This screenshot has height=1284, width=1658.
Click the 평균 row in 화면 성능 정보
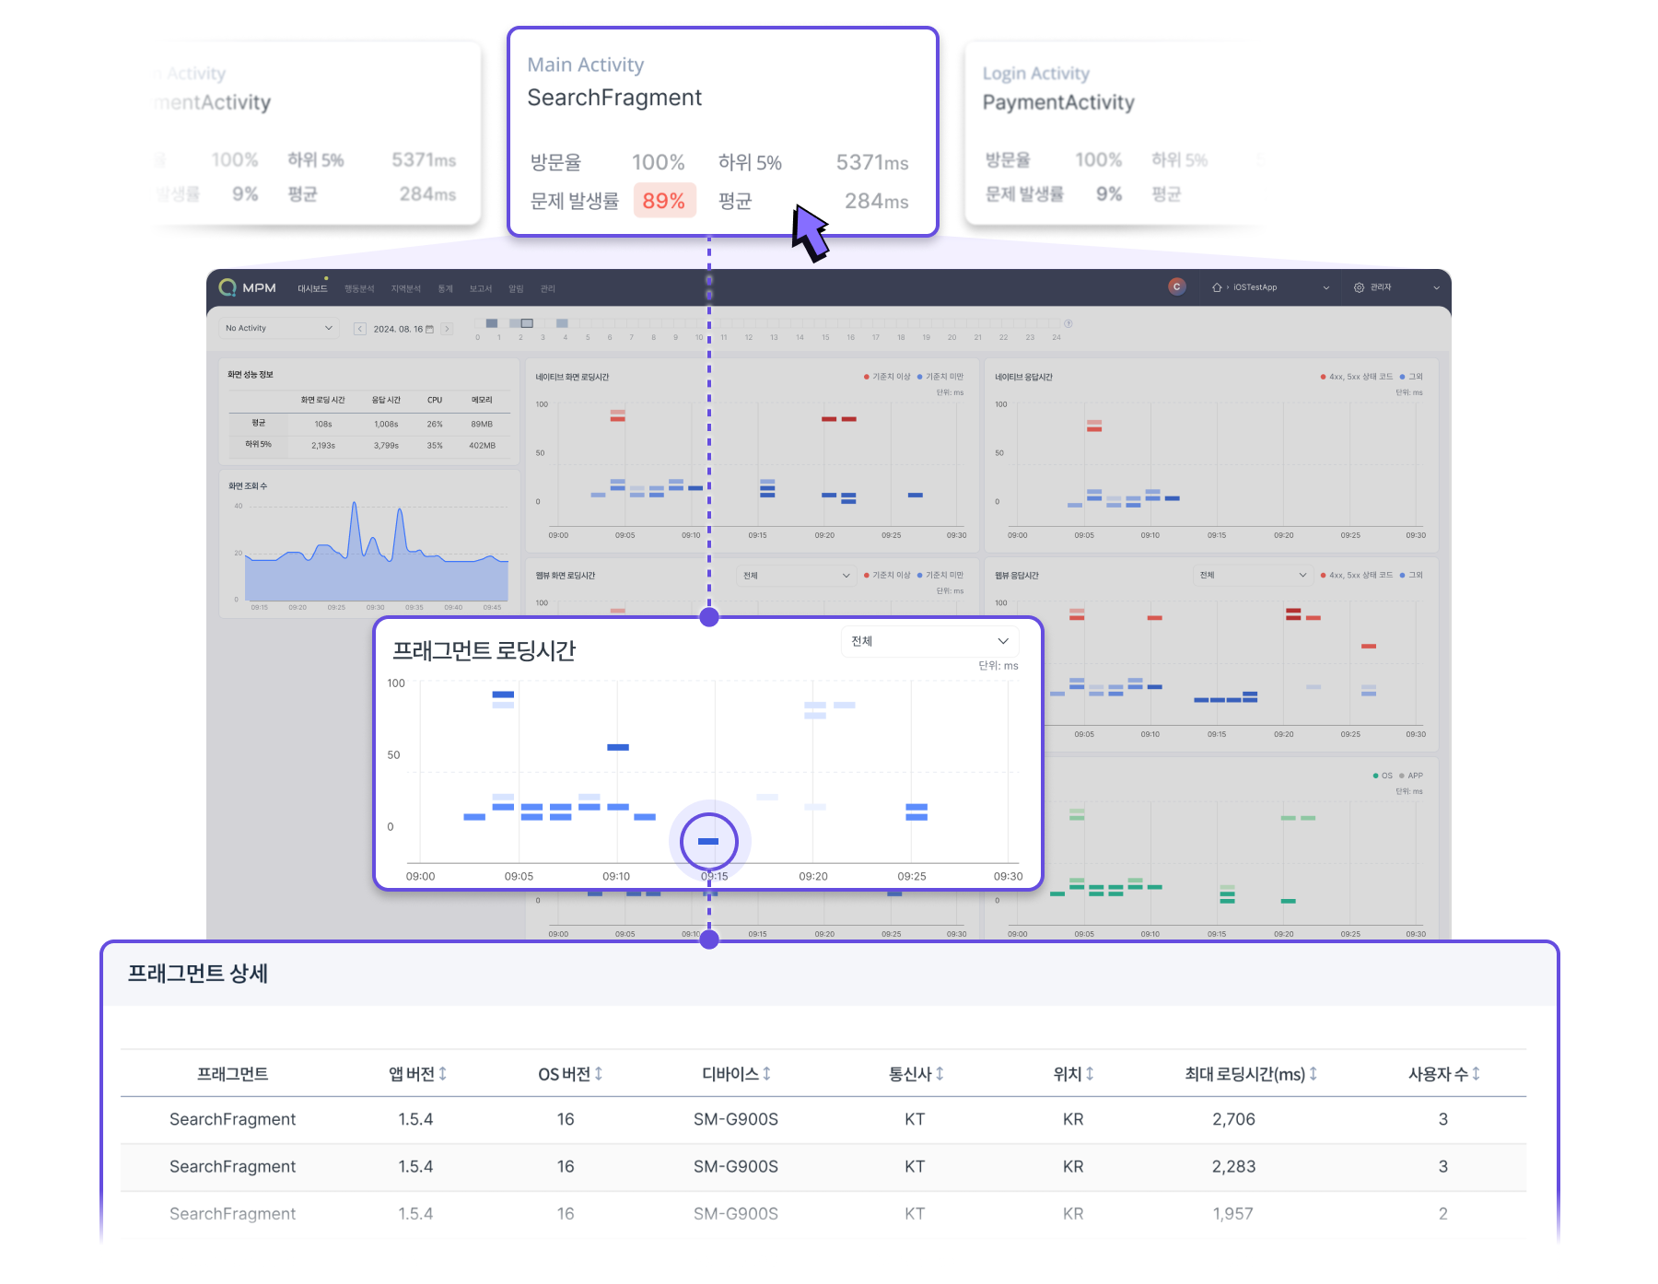(x=369, y=424)
